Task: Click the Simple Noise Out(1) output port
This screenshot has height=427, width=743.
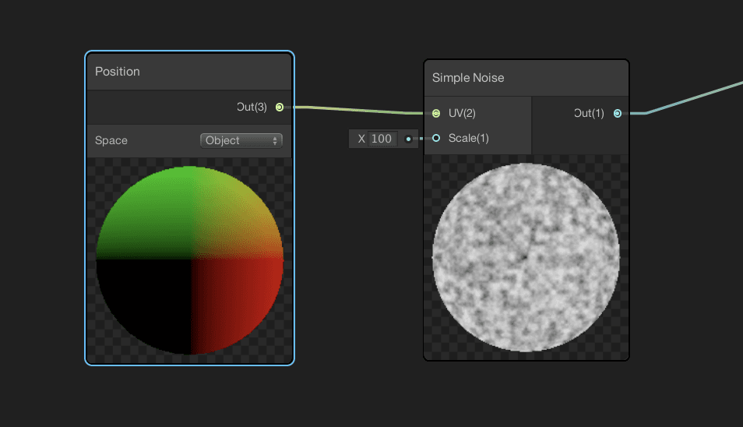Action: click(618, 114)
